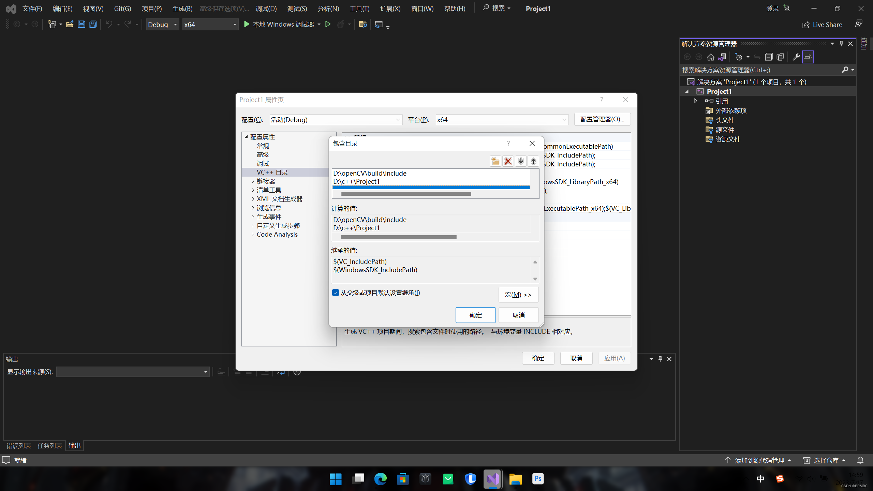Select 源文件 folder in Solution Explorer
The image size is (873, 491).
click(725, 130)
